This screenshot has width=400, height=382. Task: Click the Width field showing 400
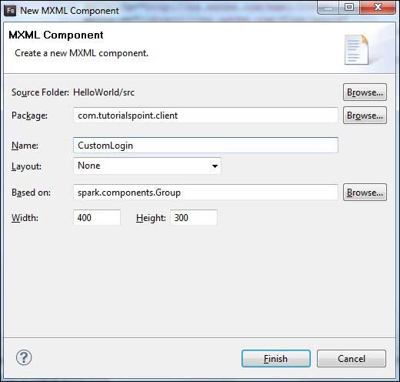[97, 218]
